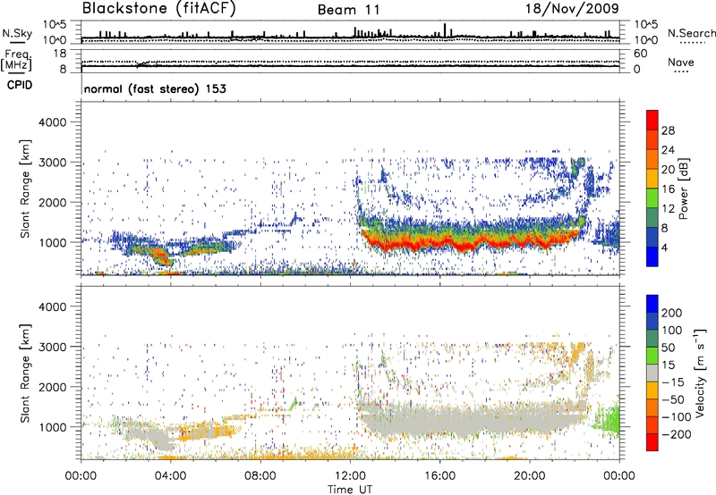Viewport: 716px width, 495px height.
Task: Click the 'Freq. [MHz]' label
Action: coord(16,60)
